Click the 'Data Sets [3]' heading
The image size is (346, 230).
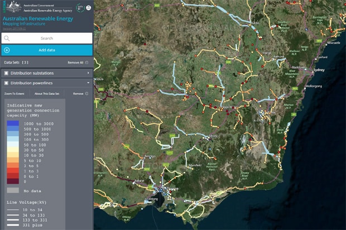tap(16, 63)
